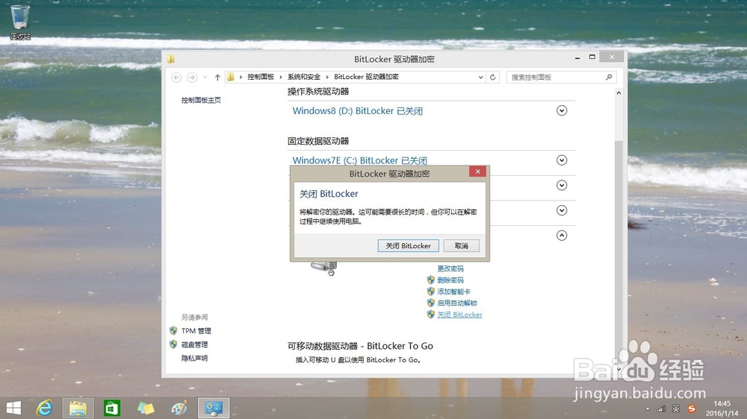This screenshot has width=747, height=419.
Task: Click 系统和安全 breadcrumb in address bar
Action: tap(304, 77)
